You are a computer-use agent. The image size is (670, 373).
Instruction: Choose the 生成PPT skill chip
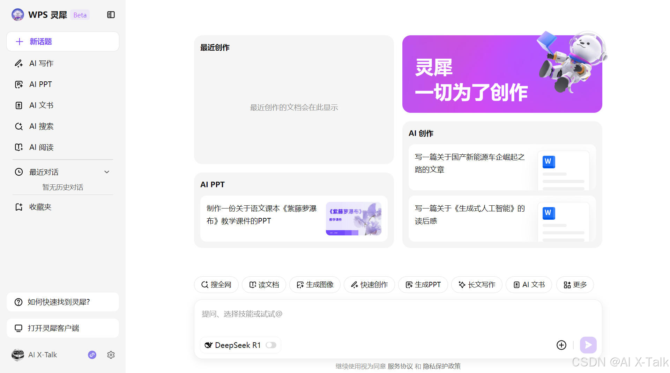[x=423, y=285]
